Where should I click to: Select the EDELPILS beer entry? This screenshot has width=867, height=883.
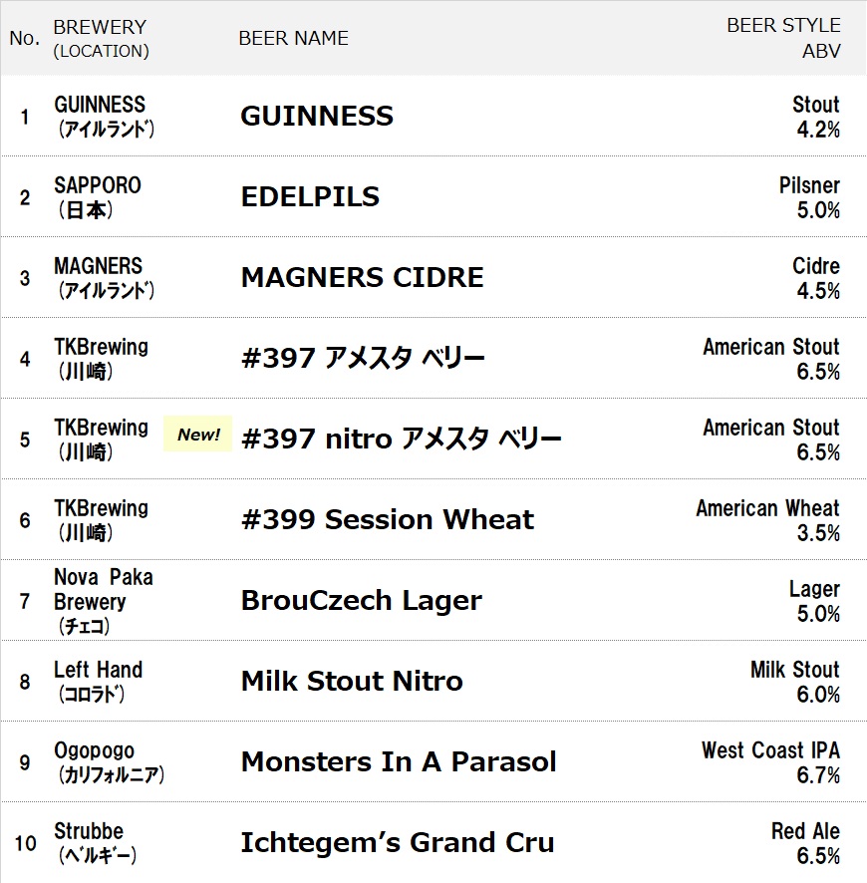click(310, 196)
